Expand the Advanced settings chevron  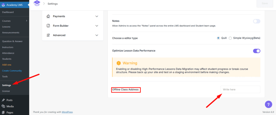pos(97,35)
